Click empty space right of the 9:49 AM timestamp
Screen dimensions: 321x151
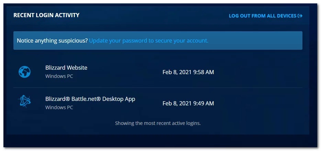(258, 103)
